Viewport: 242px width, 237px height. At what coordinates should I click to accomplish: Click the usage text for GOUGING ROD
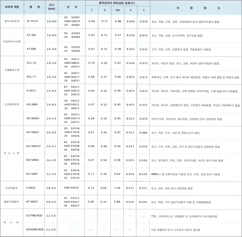[175, 230]
